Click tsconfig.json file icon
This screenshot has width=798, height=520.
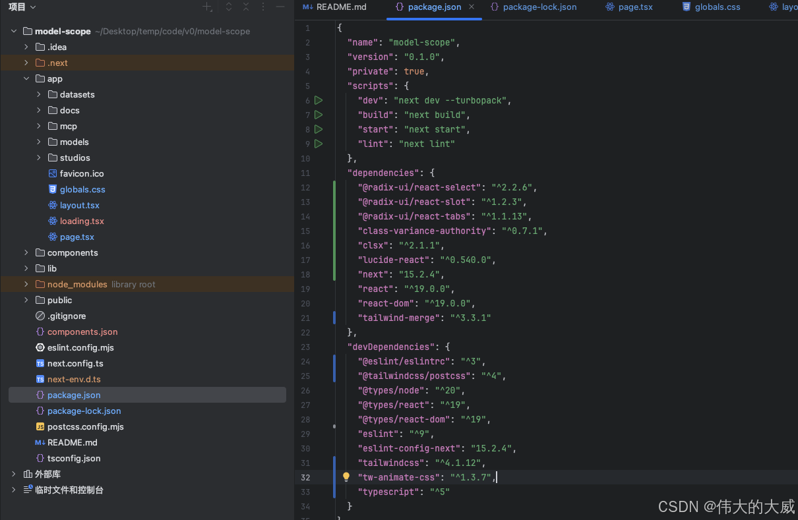[x=40, y=458]
